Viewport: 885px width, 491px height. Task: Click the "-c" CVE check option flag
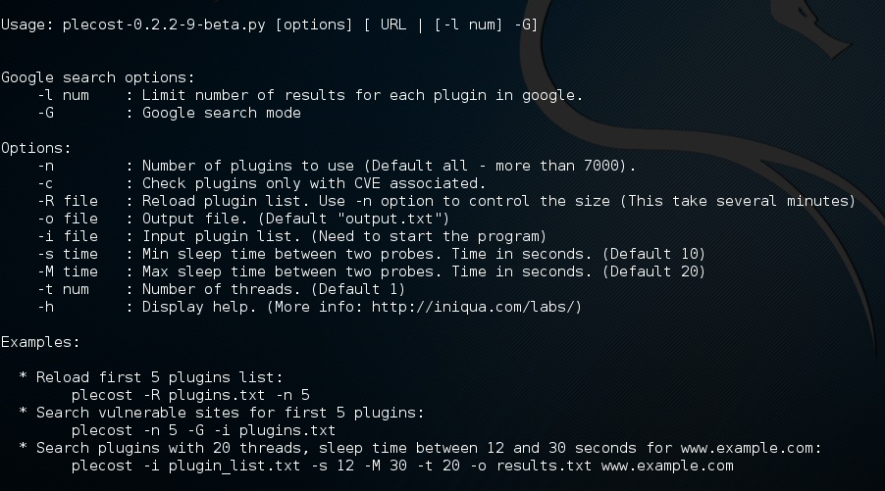coord(44,183)
